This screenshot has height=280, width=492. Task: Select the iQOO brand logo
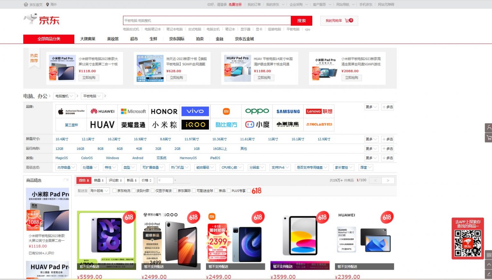(x=195, y=125)
